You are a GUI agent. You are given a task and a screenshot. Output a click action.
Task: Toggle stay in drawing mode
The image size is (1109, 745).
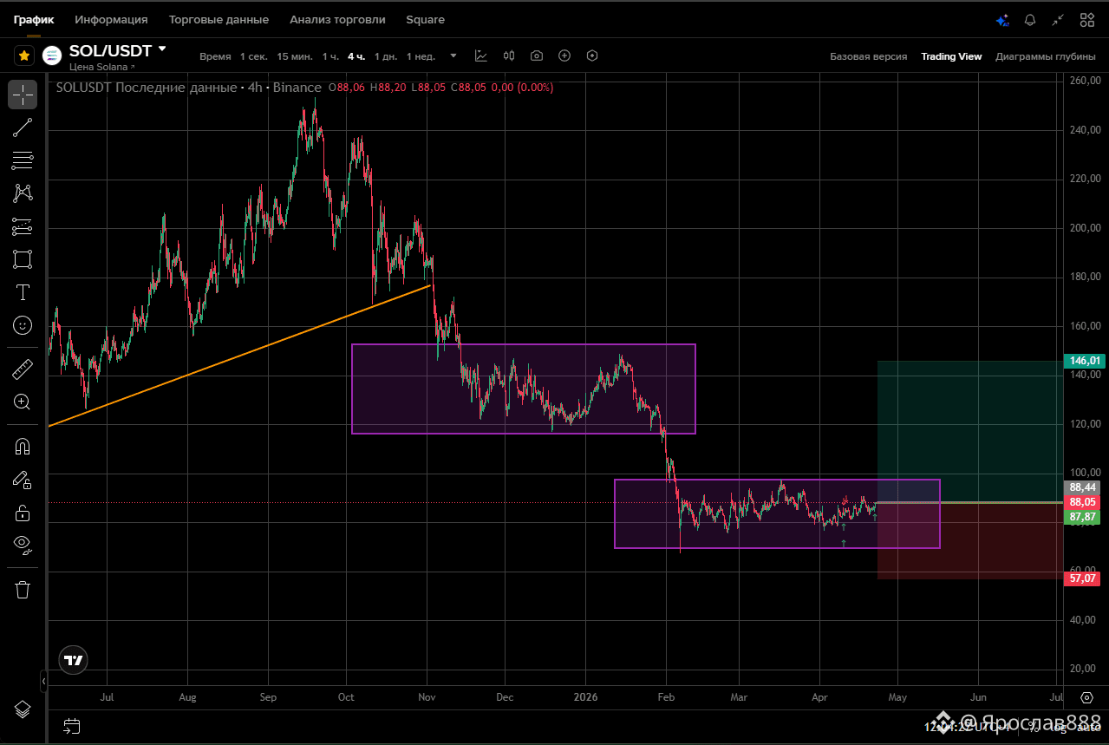pos(23,480)
